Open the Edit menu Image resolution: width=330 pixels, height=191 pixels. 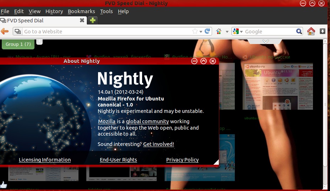click(x=19, y=11)
